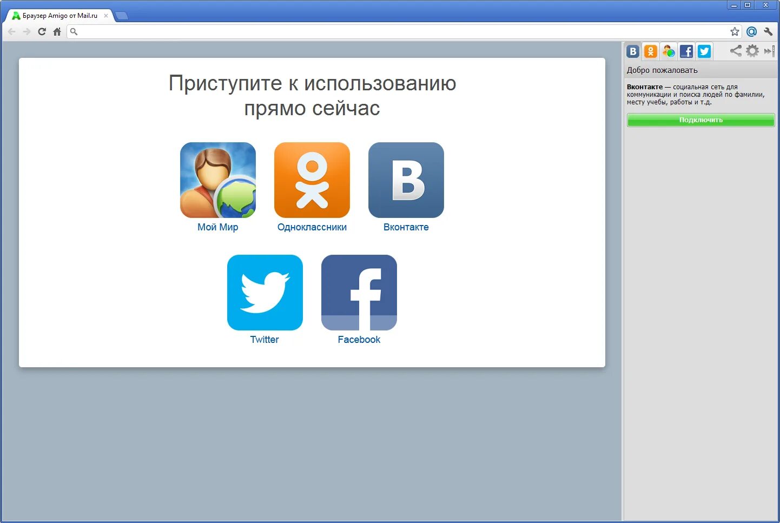Select the Мой Мир icon in the sidebar
The image size is (780, 523).
(x=669, y=51)
